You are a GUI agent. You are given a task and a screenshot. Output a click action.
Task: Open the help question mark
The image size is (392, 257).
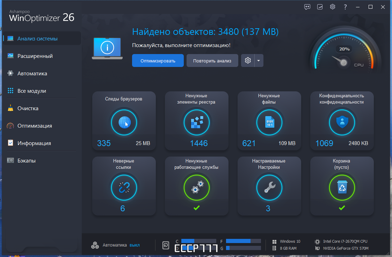click(x=345, y=7)
